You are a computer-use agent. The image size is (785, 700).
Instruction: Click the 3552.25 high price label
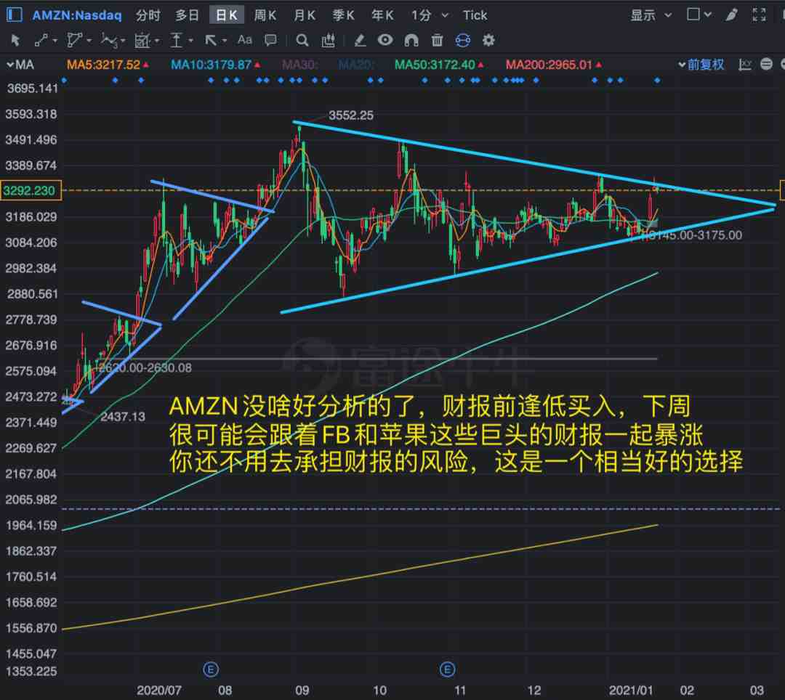351,115
